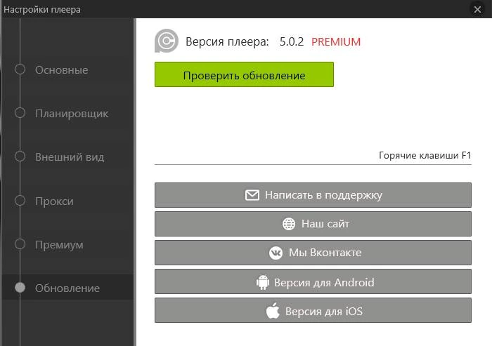Click the circle marker beside Прокси
Image resolution: width=492 pixels, height=346 pixels.
pyautogui.click(x=20, y=200)
